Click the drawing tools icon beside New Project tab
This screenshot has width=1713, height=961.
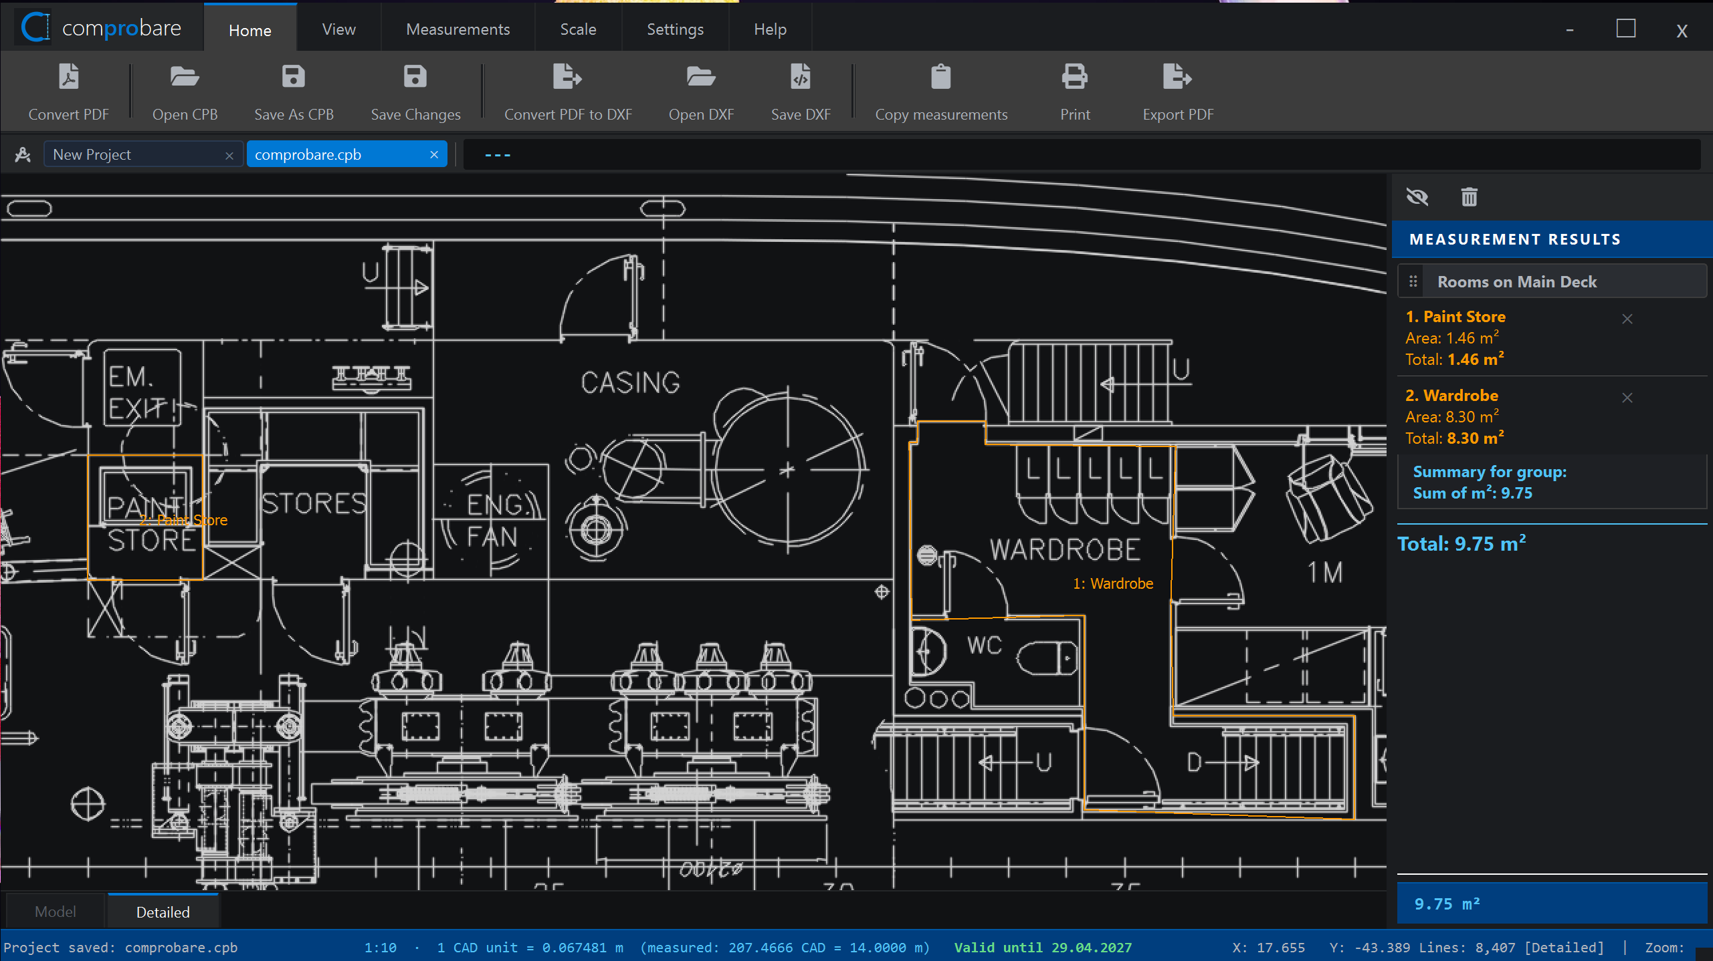click(x=23, y=154)
